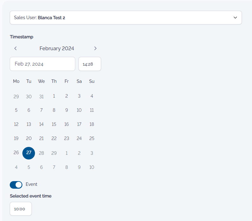Viewport: 252px width, 221px height.
Task: Pick day 16 in the calendar
Action: (66, 124)
